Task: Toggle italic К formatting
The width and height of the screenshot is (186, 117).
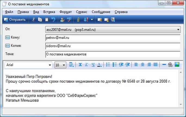Action: tap(86, 65)
